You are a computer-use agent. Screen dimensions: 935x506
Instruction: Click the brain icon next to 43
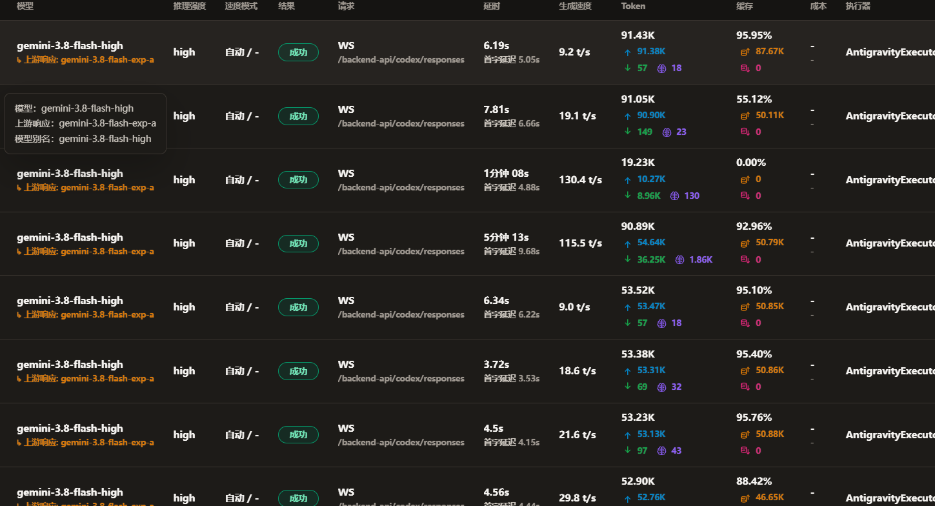coord(661,450)
